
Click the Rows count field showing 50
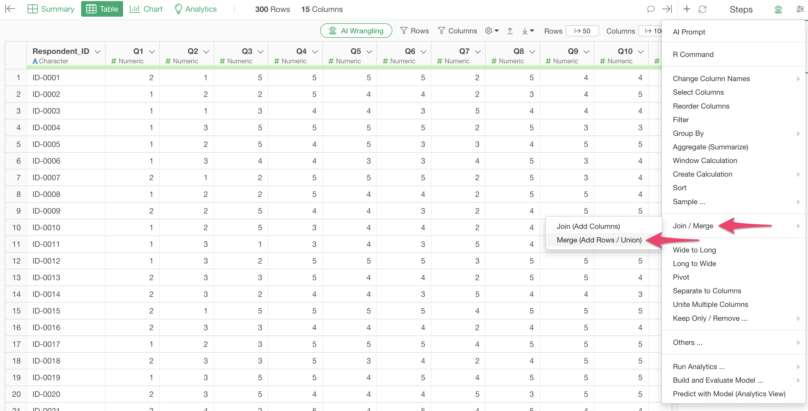(582, 31)
